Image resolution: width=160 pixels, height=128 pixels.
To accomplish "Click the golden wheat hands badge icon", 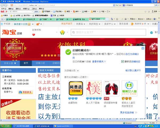I will tap(62, 32).
